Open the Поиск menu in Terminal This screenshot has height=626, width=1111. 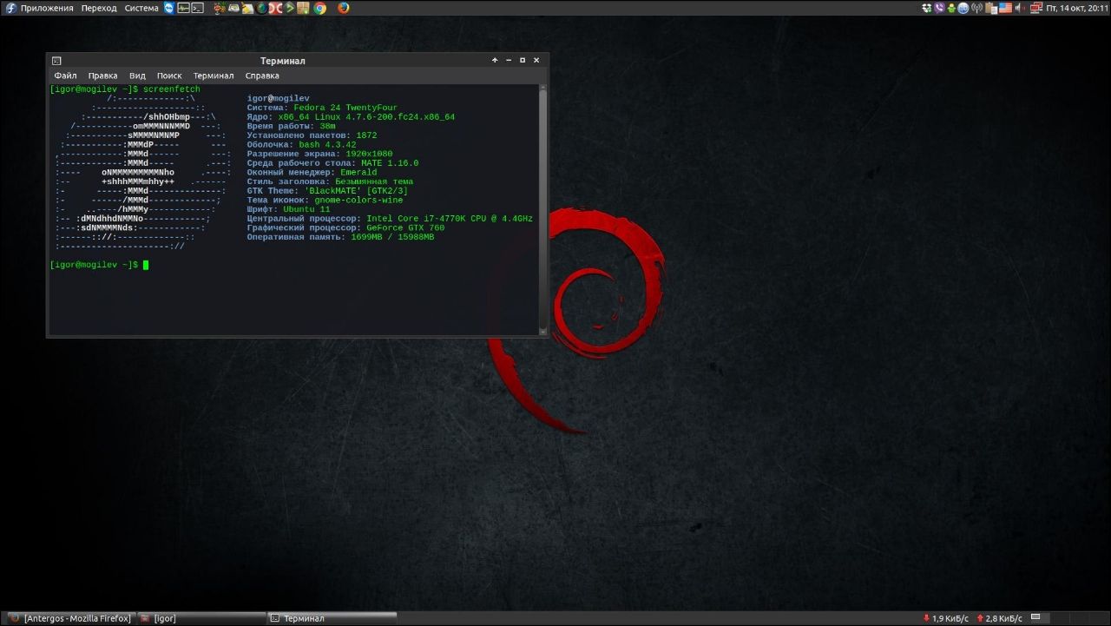pos(169,76)
